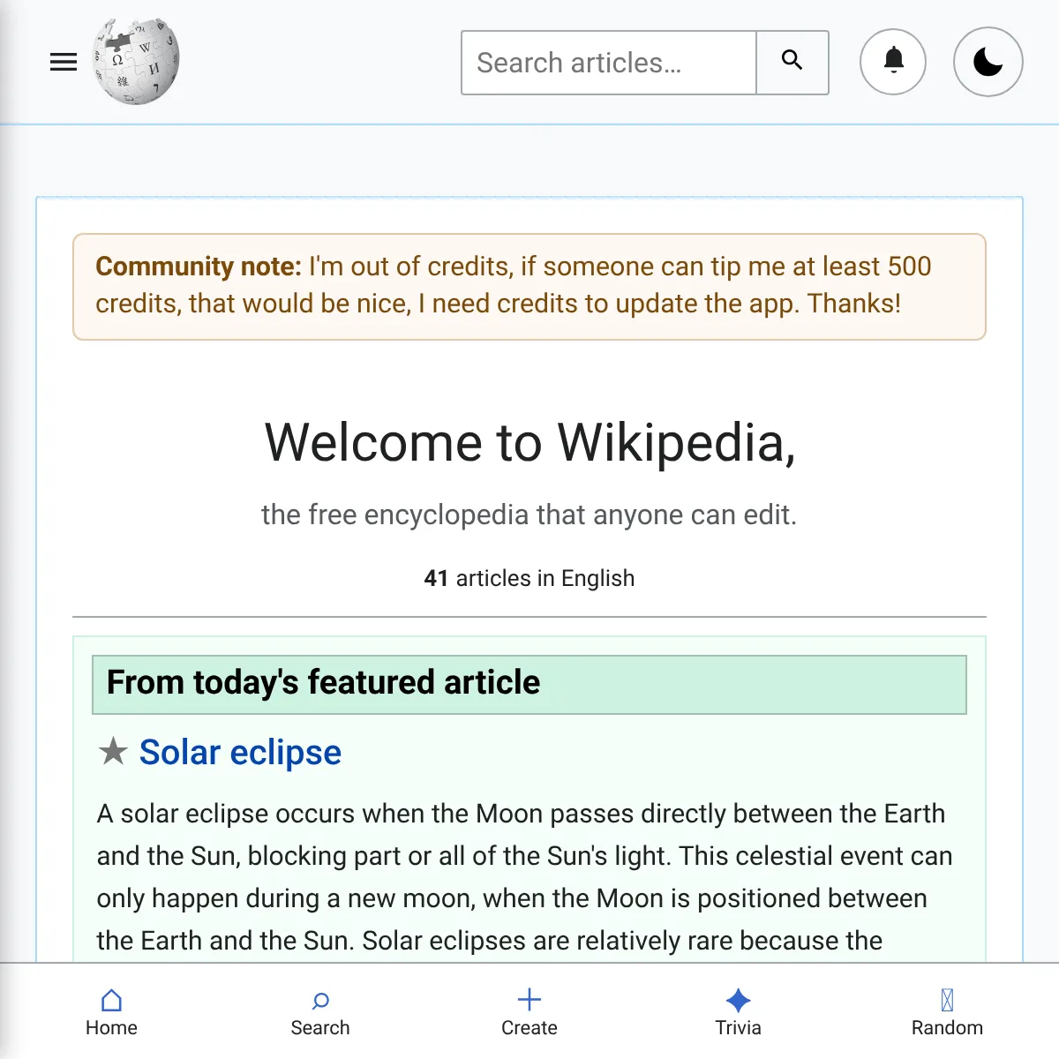This screenshot has height=1059, width=1059.
Task: Open notifications bell
Action: coord(893,62)
